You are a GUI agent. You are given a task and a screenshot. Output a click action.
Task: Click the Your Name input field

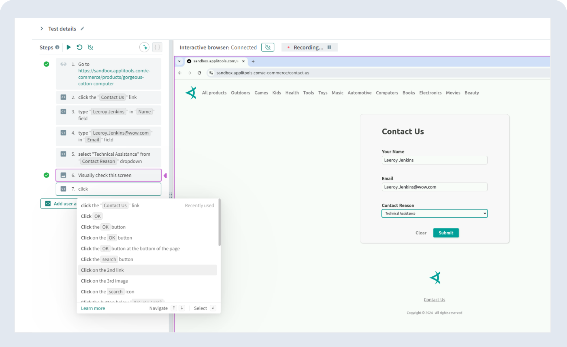[x=434, y=160]
